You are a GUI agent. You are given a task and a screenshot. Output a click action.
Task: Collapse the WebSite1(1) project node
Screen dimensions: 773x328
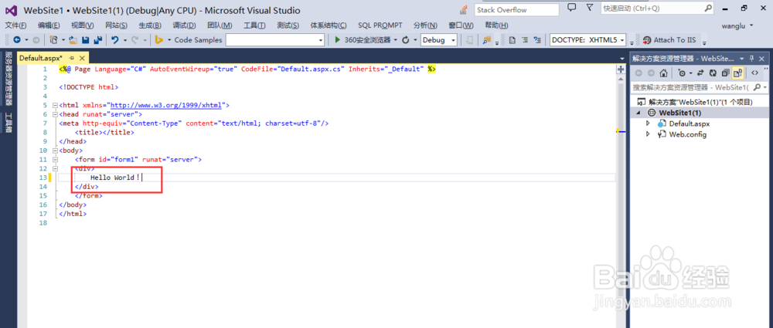point(639,113)
